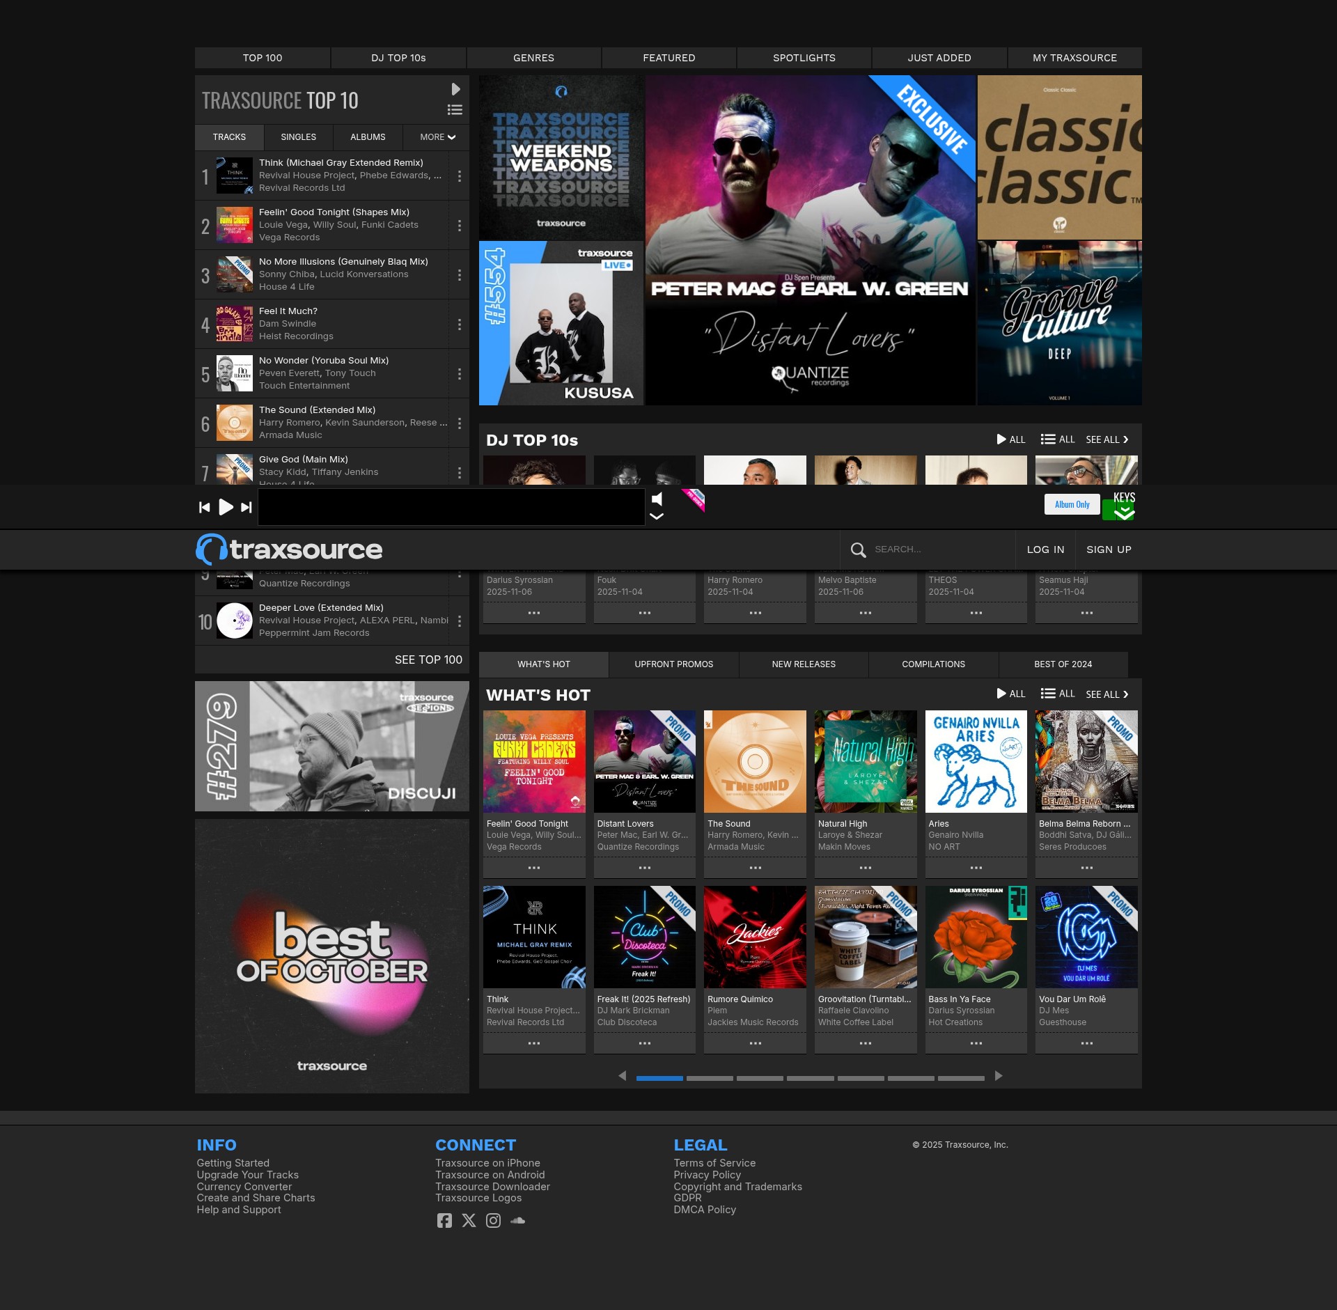Jump to second What's Hot carousel page
This screenshot has height=1310, width=1337.
point(710,1078)
